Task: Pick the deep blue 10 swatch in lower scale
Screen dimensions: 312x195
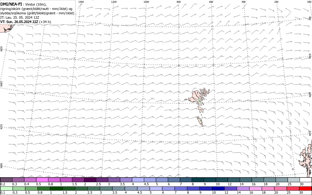Action: coord(218,188)
